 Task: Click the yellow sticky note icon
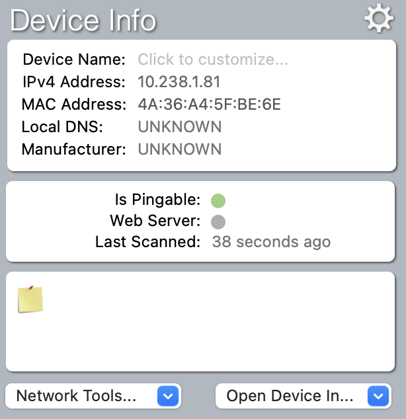point(30,299)
